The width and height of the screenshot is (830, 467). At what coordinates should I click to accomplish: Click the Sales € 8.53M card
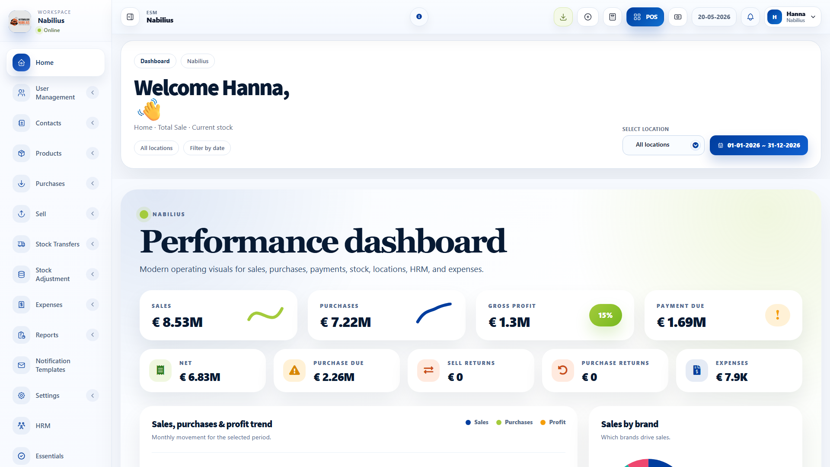[x=218, y=315]
